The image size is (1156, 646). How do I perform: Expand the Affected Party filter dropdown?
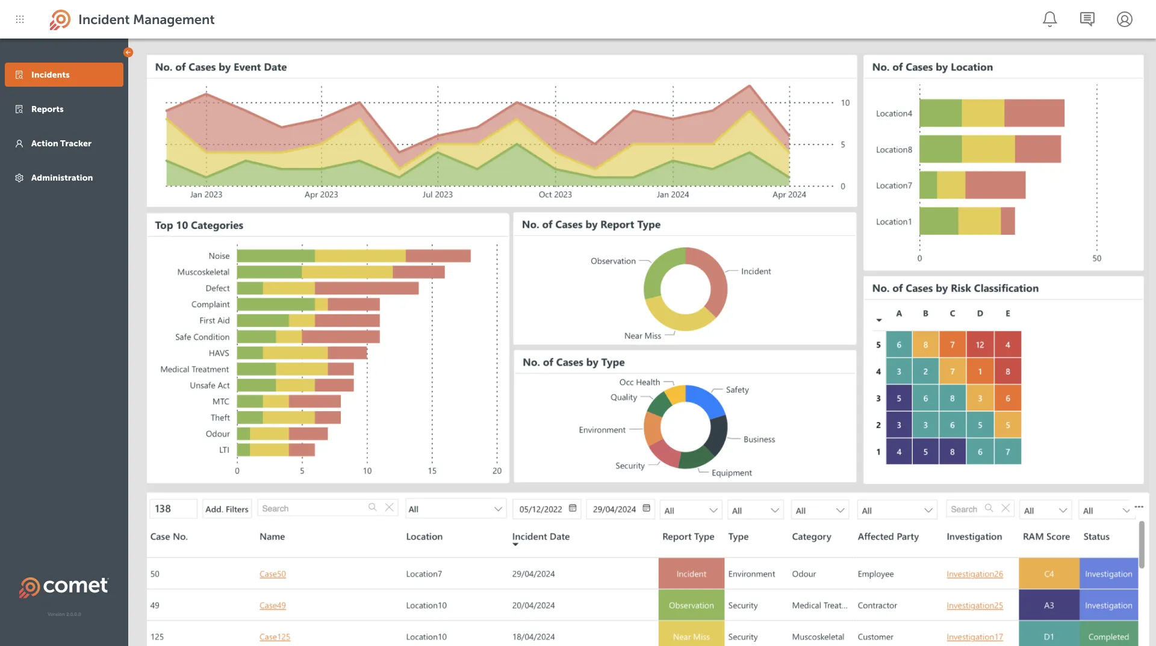tap(897, 511)
